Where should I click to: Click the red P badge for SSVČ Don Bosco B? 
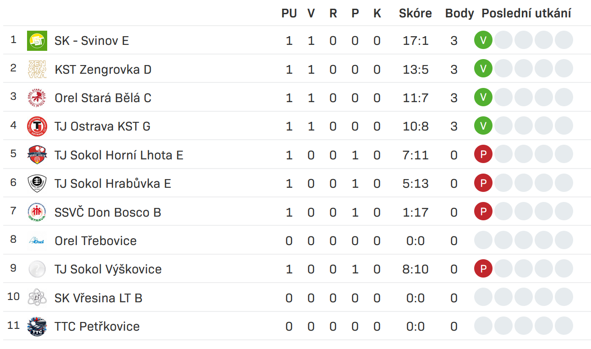point(483,212)
